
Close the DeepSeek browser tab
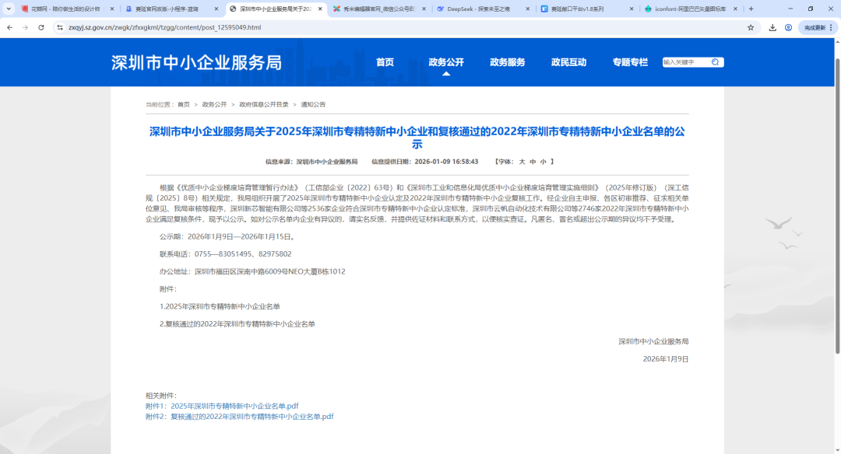[527, 9]
